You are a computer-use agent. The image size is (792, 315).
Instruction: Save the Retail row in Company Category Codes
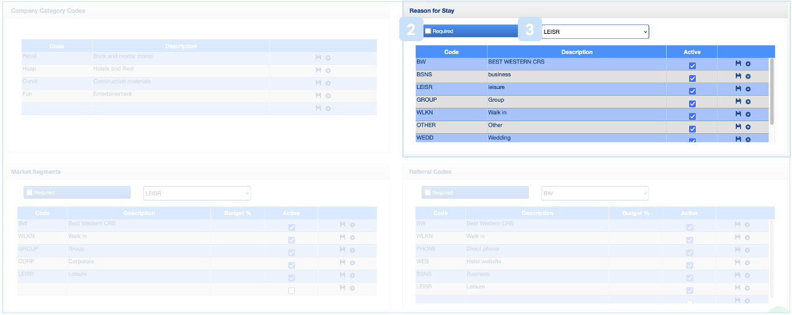pyautogui.click(x=318, y=58)
